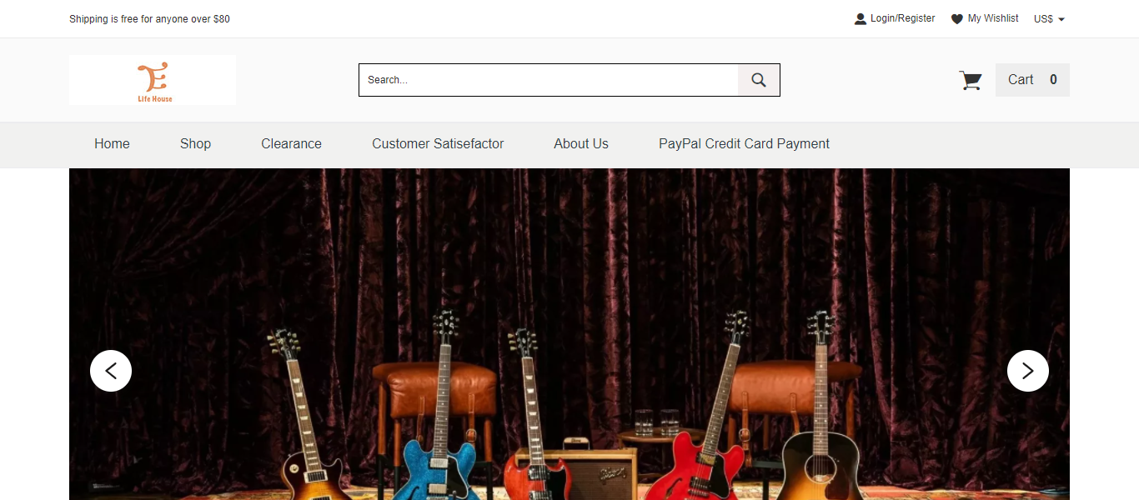Click the Life House logo
The width and height of the screenshot is (1139, 500).
click(153, 80)
